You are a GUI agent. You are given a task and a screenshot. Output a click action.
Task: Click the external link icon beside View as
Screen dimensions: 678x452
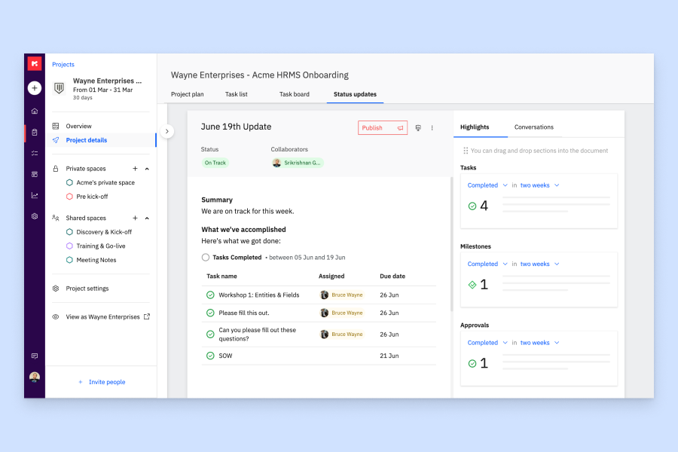[147, 316]
